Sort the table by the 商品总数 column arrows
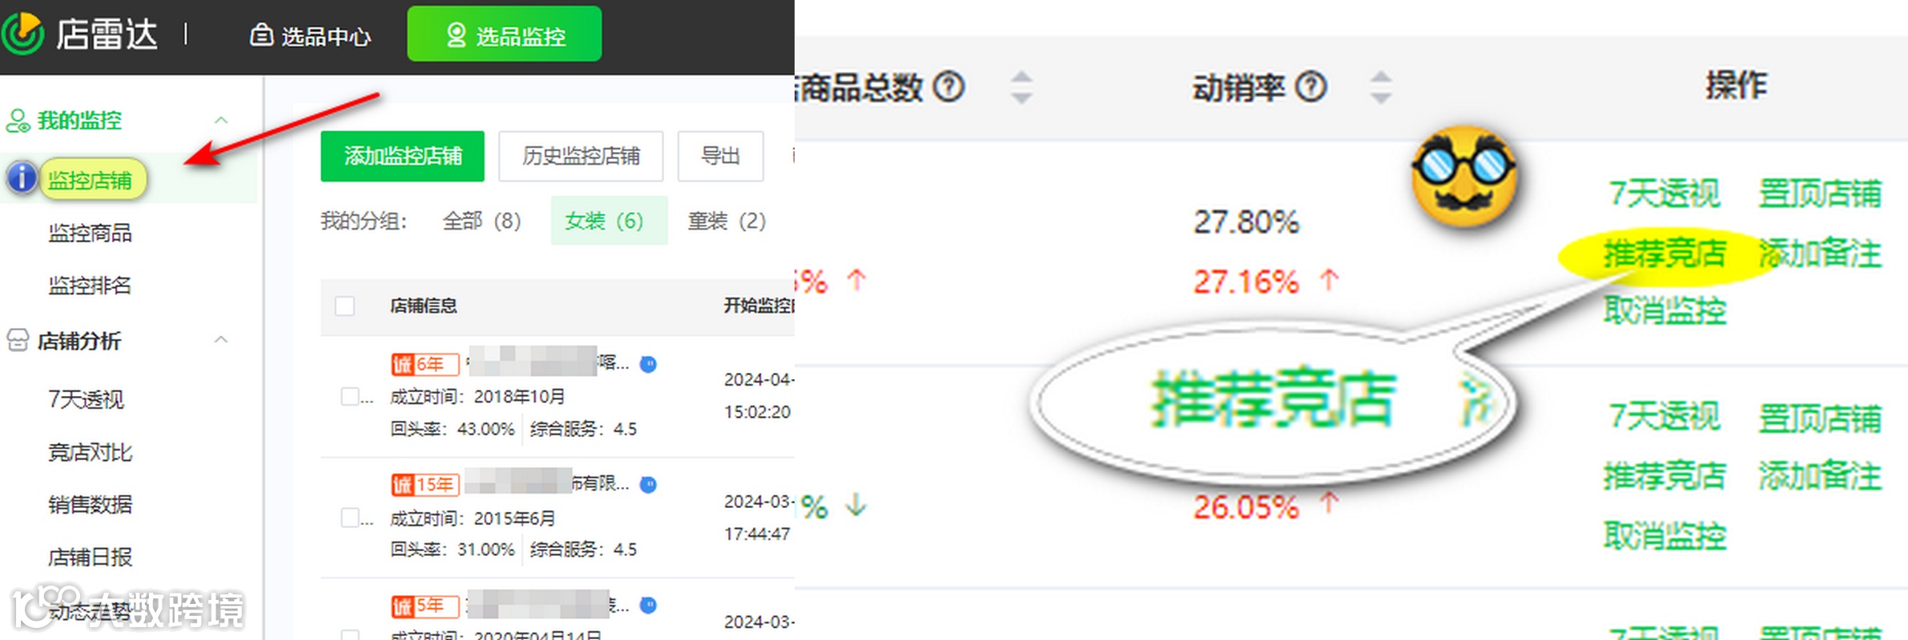Viewport: 1908px width, 640px height. 1021,87
